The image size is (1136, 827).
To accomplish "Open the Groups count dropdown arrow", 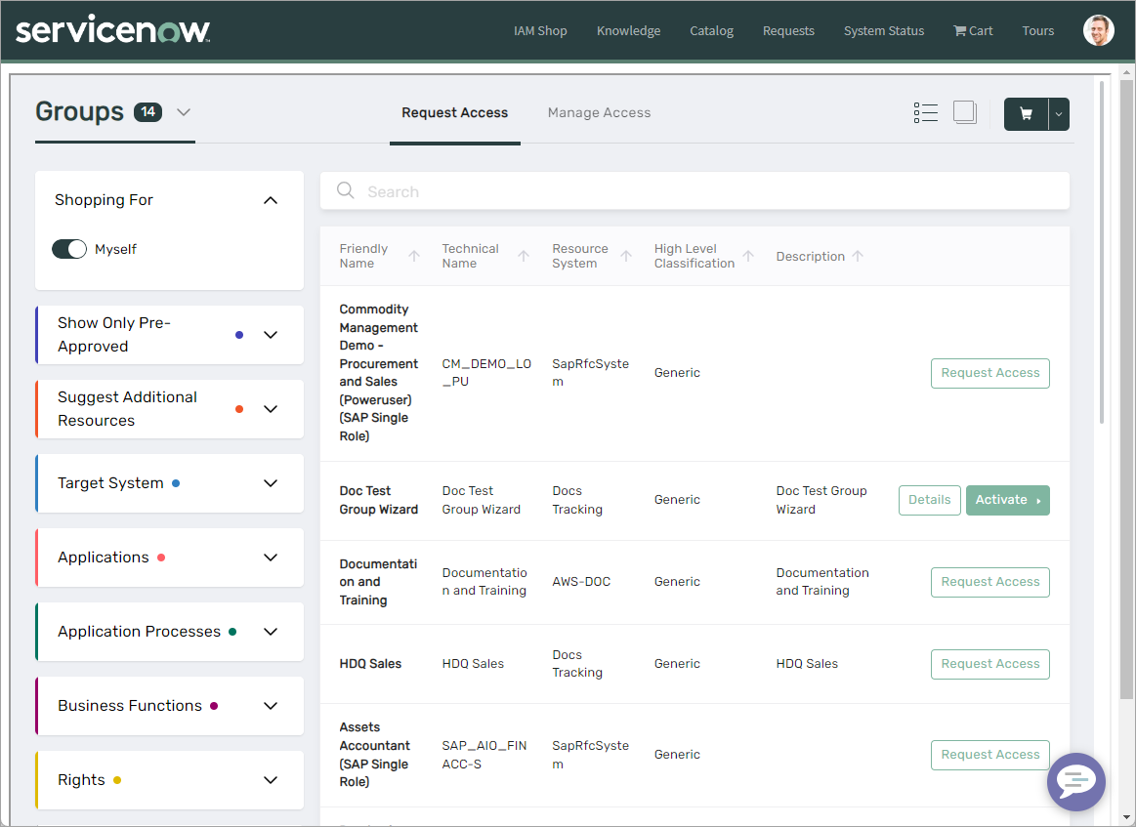I will (184, 113).
